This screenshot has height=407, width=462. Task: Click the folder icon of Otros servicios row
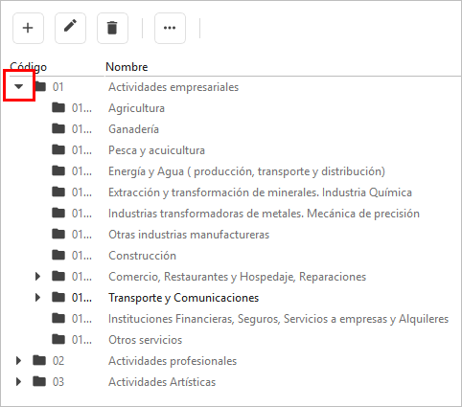58,340
